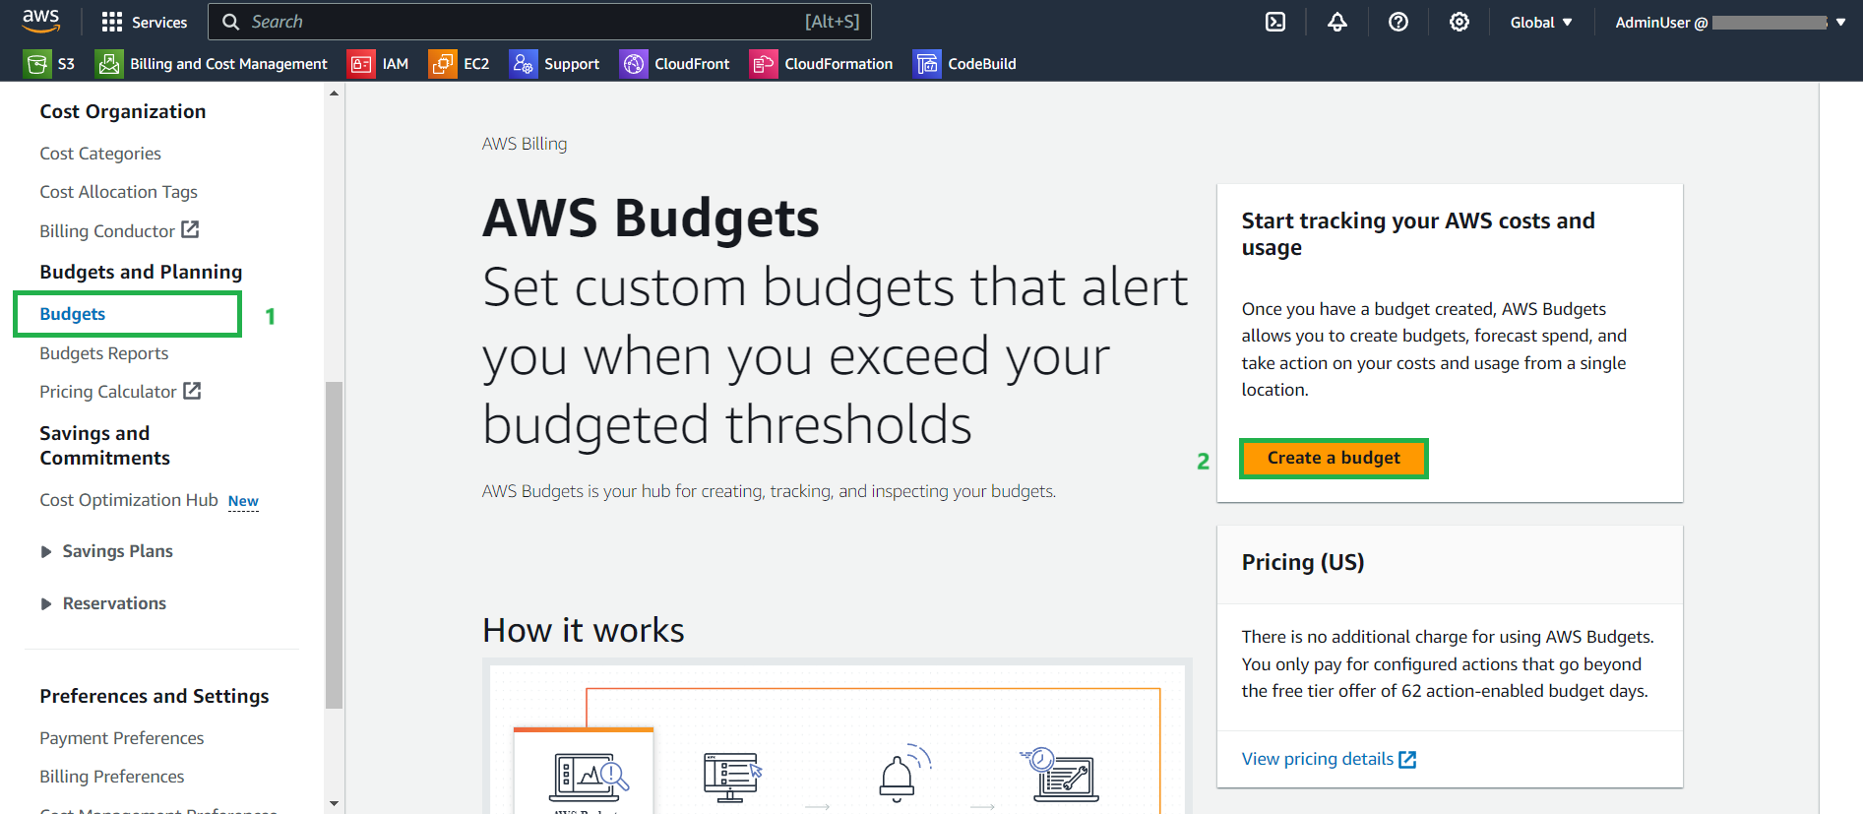The width and height of the screenshot is (1863, 814).
Task: Click the Services label in the top bar
Action: 159,22
